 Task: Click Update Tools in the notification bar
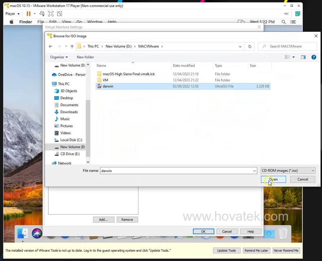click(227, 250)
